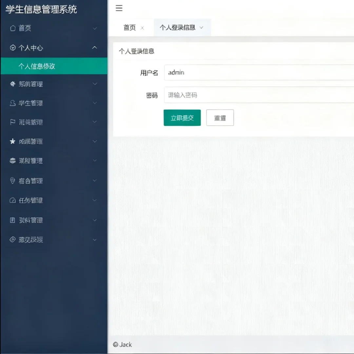Expand the 学生管理 section
Screen dimensions: 354x354
point(94,103)
